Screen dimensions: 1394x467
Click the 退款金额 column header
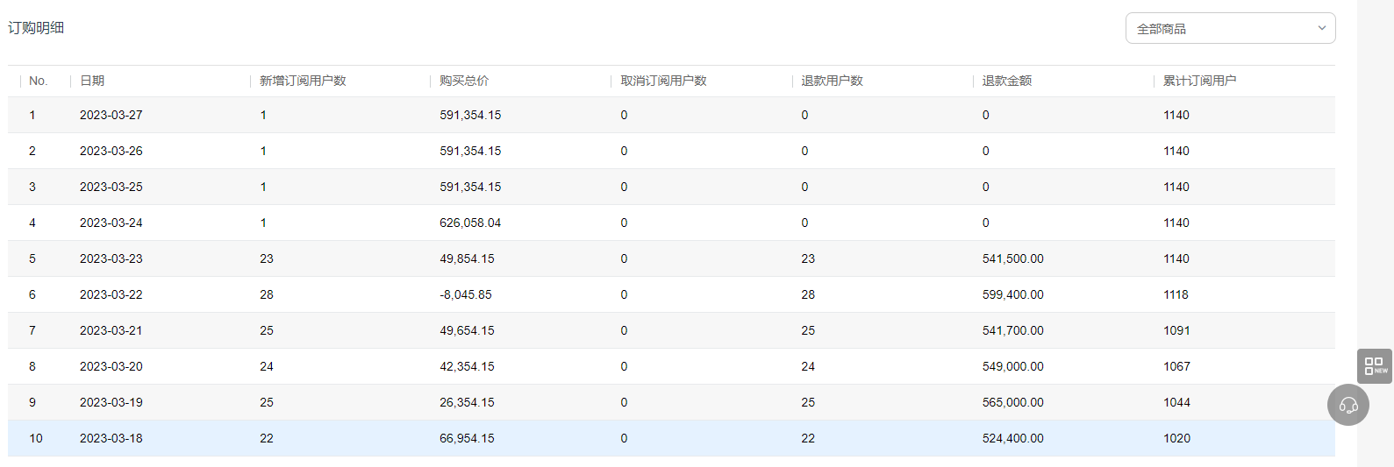click(x=1006, y=81)
